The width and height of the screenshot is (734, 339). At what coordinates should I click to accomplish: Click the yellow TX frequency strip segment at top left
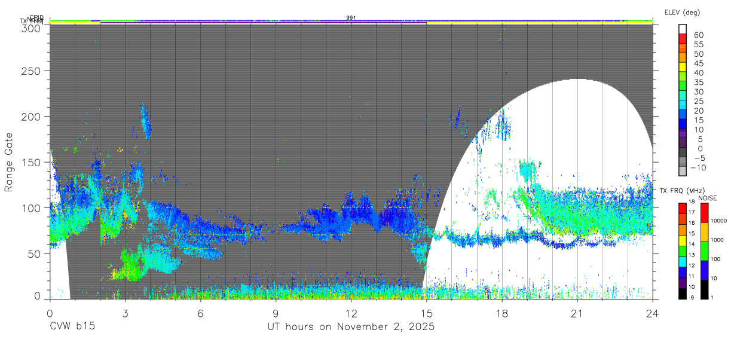[x=75, y=23]
